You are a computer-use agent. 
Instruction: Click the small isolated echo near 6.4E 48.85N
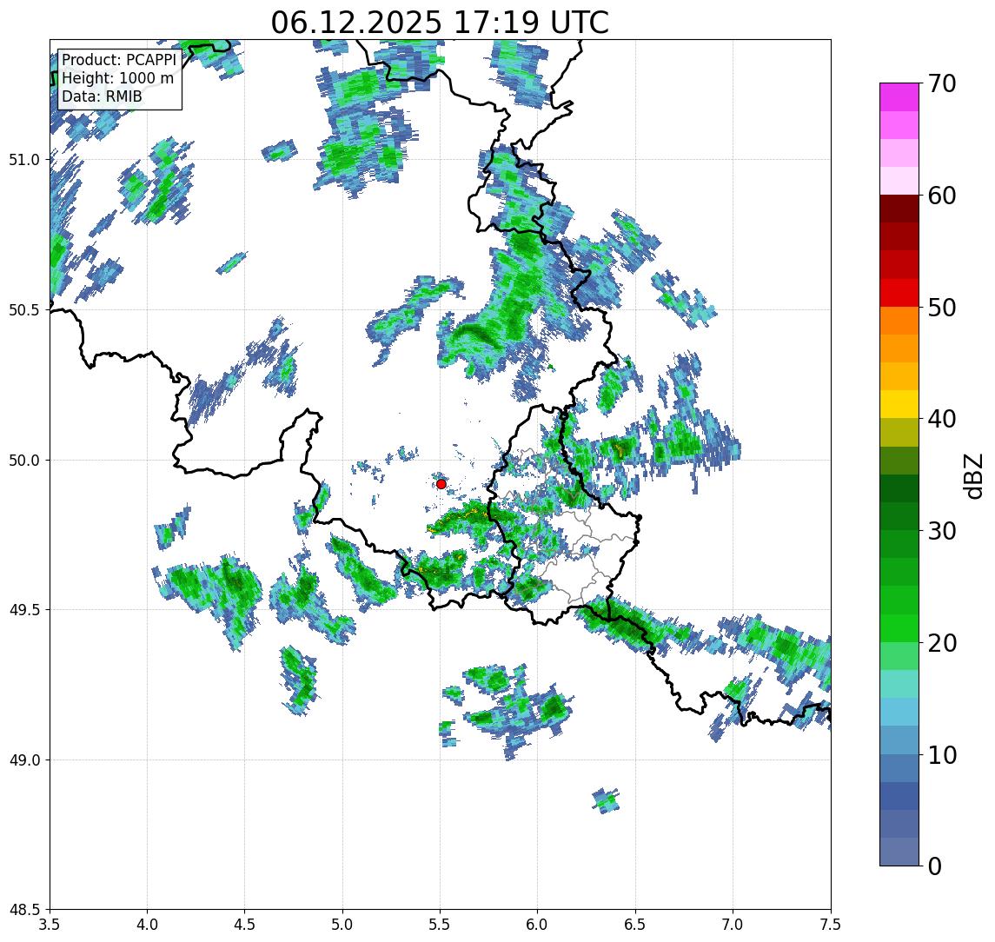(606, 801)
